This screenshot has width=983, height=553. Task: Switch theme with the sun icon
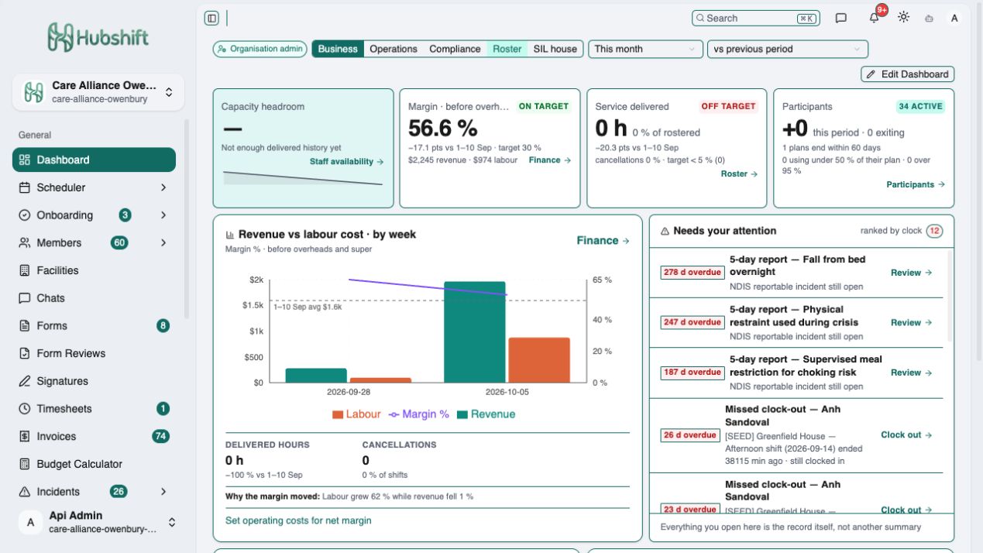903,17
